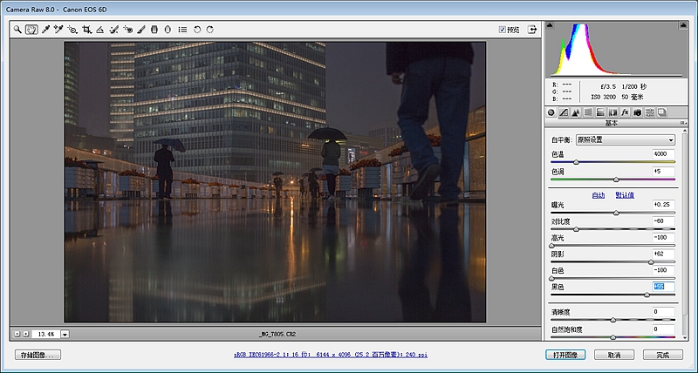Toggle full screen mode icon
The width and height of the screenshot is (698, 373).
[x=532, y=30]
